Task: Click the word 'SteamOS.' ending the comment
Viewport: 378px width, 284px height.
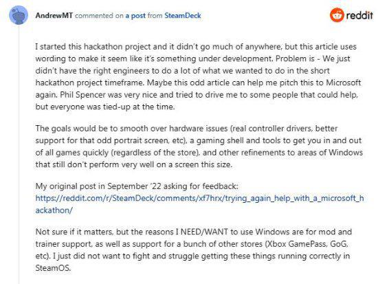Action: coord(54,268)
